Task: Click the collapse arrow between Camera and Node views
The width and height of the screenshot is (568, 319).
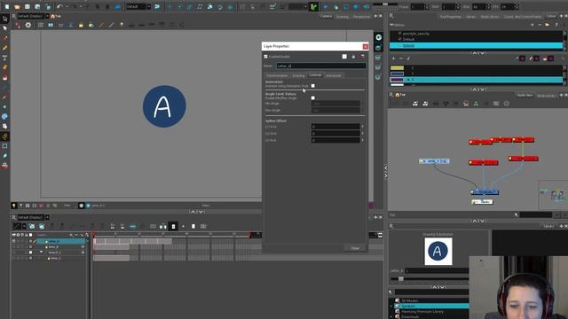Action: (386, 171)
